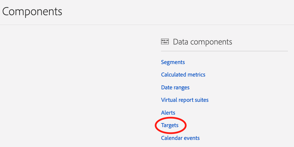
Task: Open Calculated metrics
Action: pos(183,75)
